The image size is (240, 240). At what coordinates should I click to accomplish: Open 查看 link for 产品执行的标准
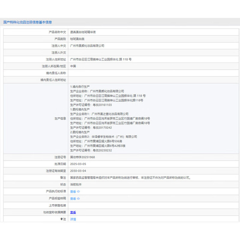point(73,191)
